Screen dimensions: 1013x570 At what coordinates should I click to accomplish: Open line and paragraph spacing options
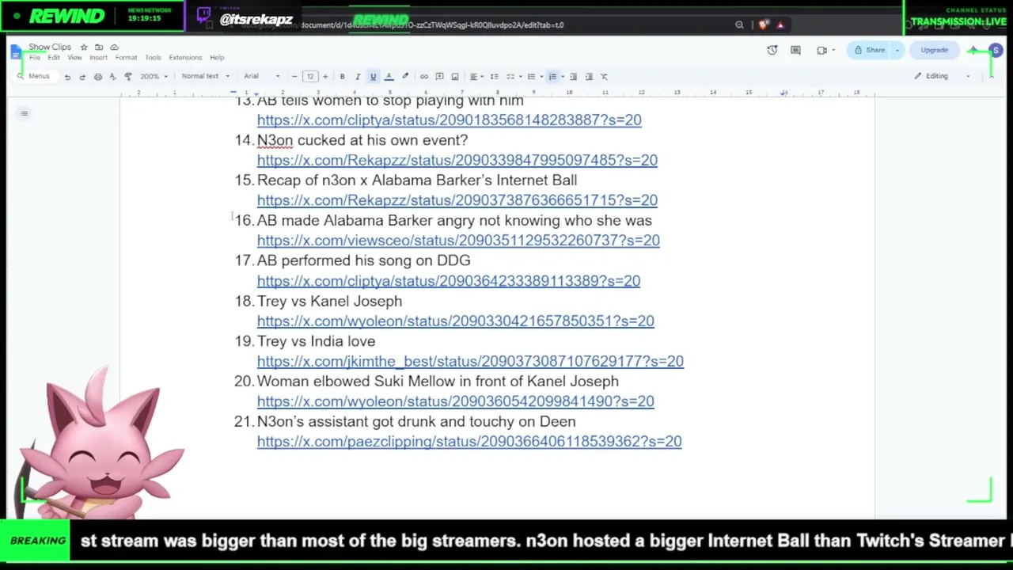(x=494, y=77)
